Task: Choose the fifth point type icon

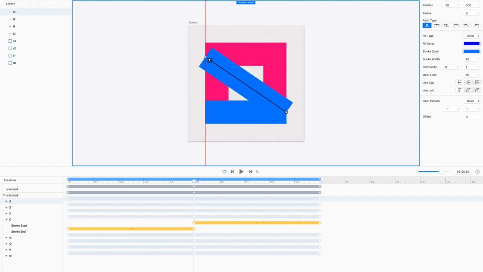Action: 466,25
